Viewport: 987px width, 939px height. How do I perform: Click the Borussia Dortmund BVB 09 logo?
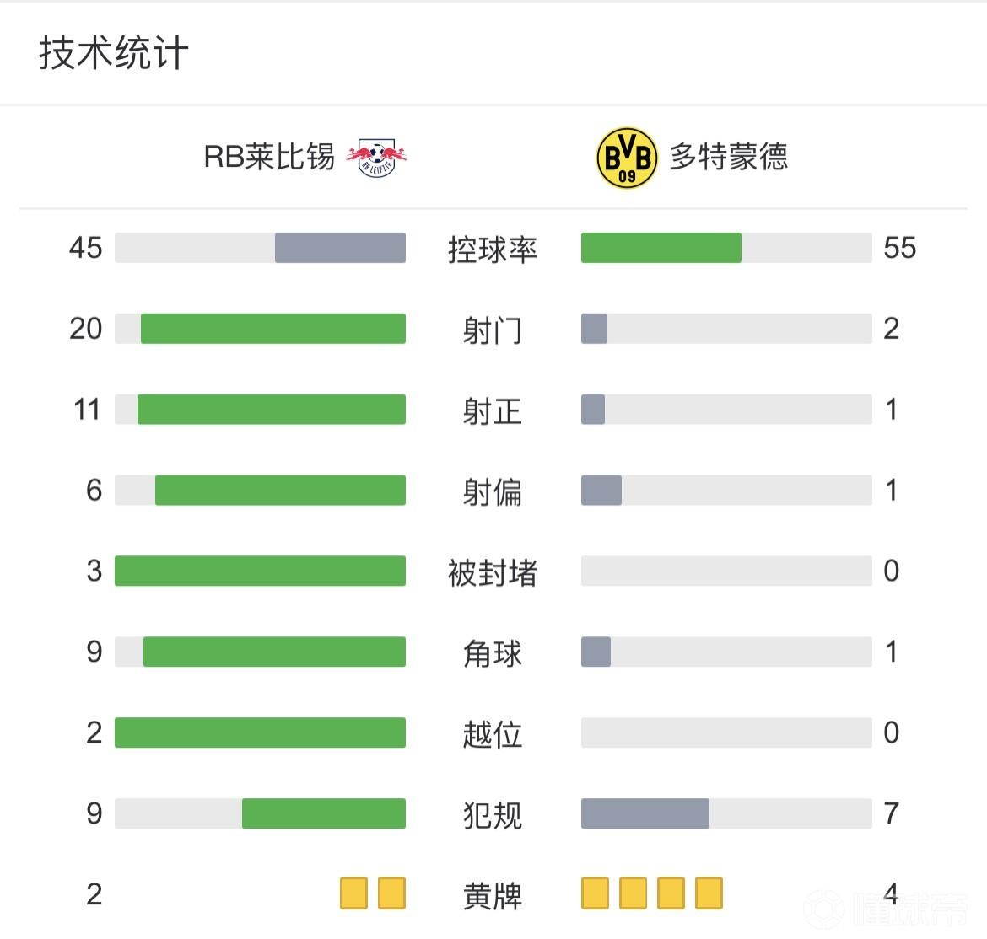pos(627,158)
